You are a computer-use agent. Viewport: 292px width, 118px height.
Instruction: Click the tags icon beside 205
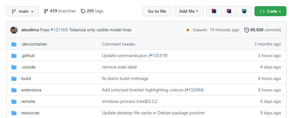83,11
